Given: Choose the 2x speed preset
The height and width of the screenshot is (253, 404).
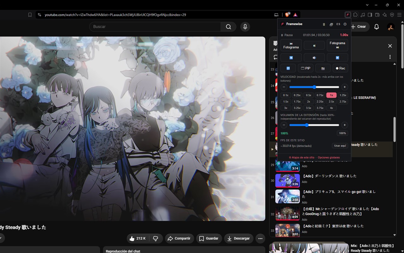Looking at the screenshot, I should (x=309, y=102).
